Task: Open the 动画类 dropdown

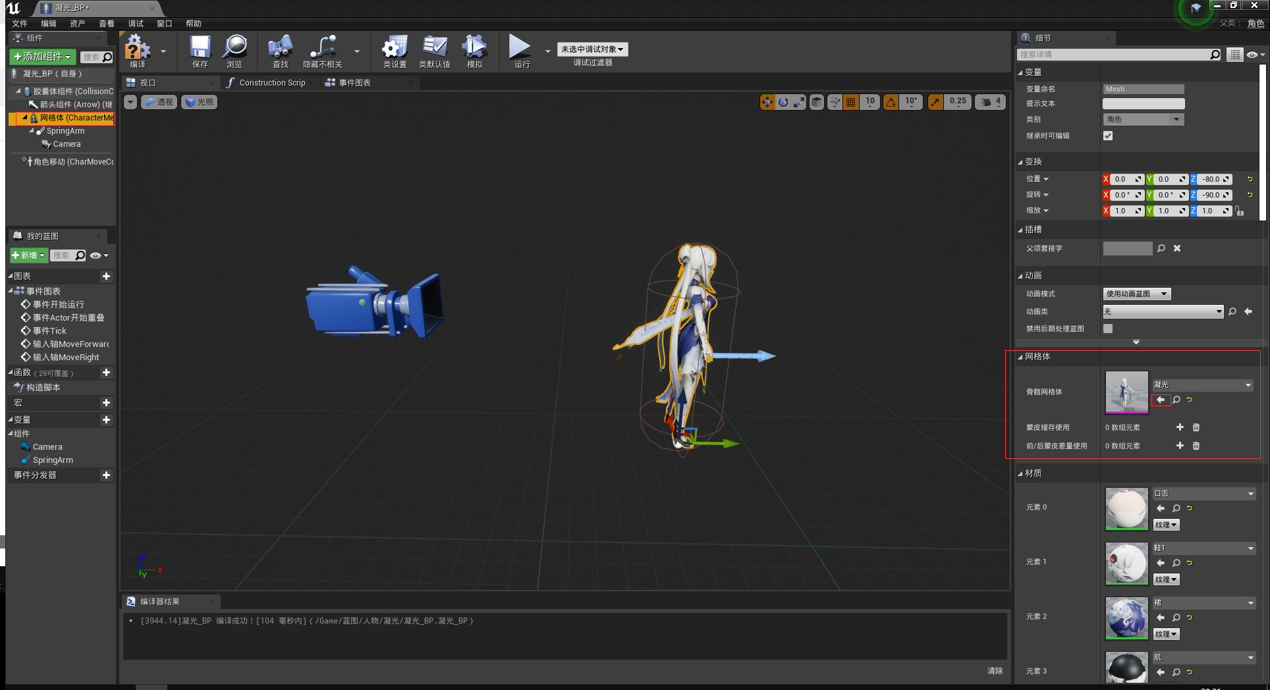Action: [x=1163, y=311]
